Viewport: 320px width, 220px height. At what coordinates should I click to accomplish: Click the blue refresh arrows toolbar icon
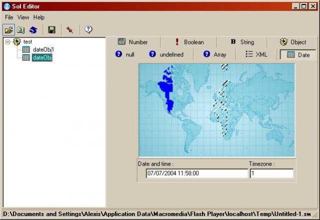pos(33,30)
